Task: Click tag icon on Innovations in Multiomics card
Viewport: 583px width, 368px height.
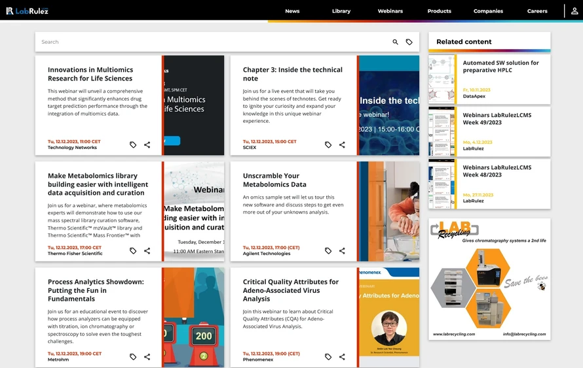Action: tap(133, 144)
